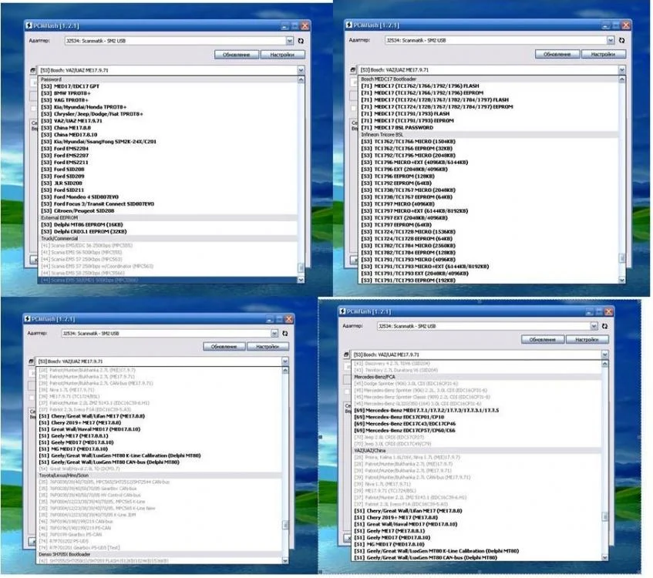Click the Настройки button in the Password list window
Image resolution: width=653 pixels, height=578 pixels.
click(x=282, y=55)
